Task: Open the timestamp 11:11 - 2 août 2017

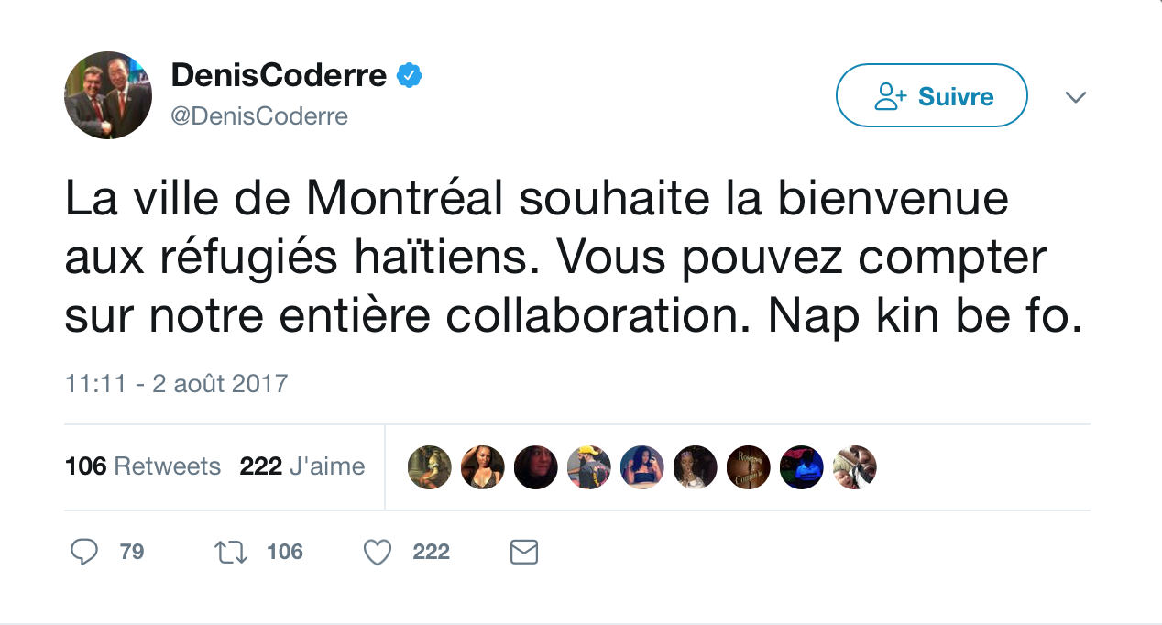Action: tap(177, 383)
